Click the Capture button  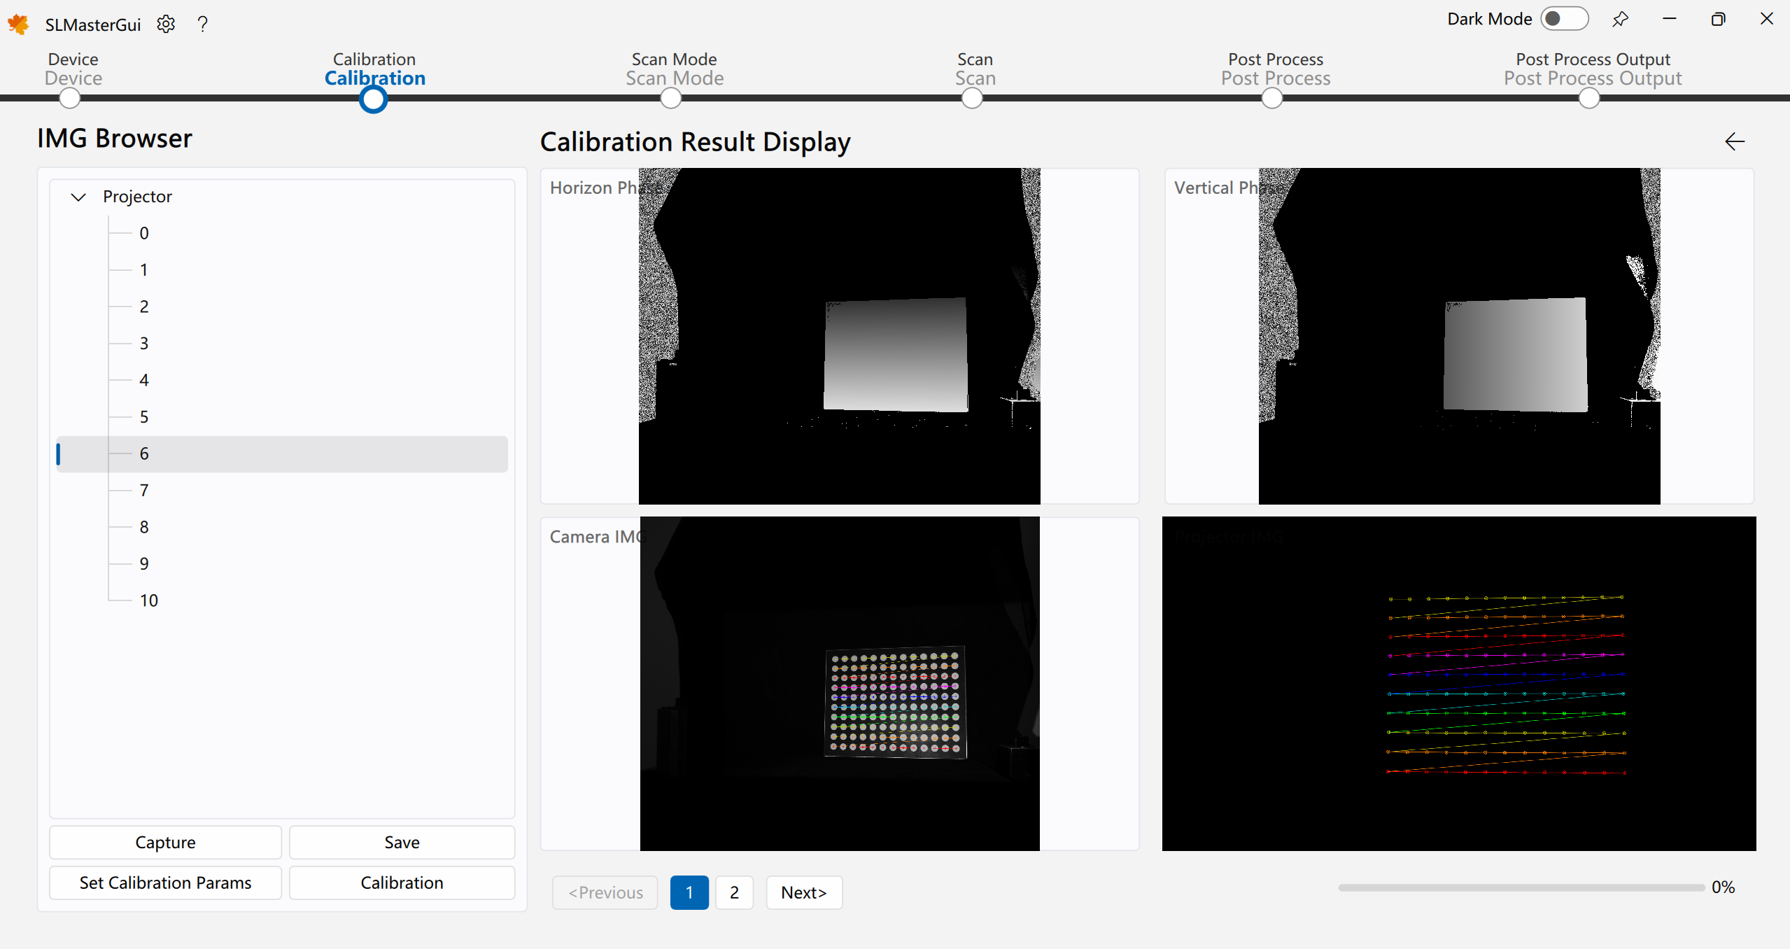[165, 843]
